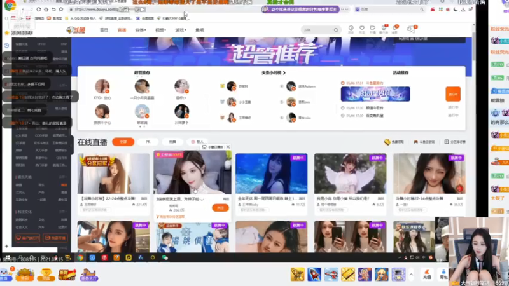509x286 pixels.
Task: Select the PK filter tab
Action: [x=148, y=142]
